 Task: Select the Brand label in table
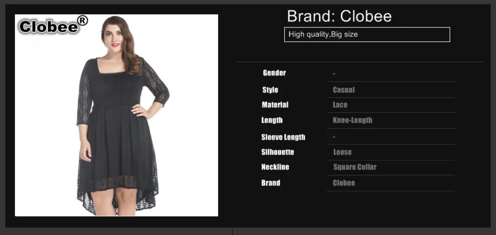(x=271, y=183)
